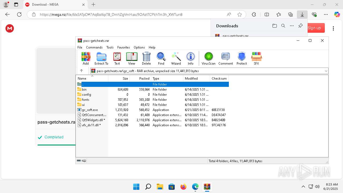Screen dimensions: 343x193
Task: Click checksum 68E23138 cell
Action: 218,110
